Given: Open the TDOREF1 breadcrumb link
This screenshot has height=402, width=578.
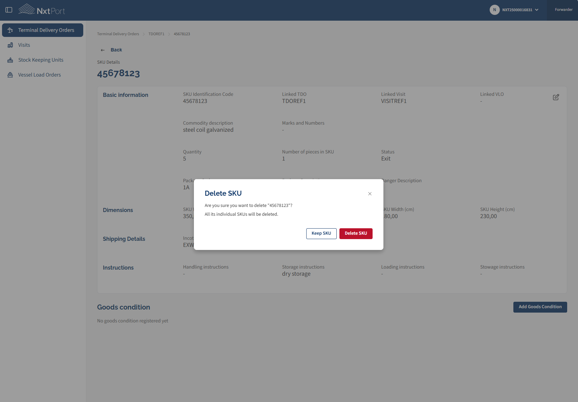Looking at the screenshot, I should coord(156,34).
